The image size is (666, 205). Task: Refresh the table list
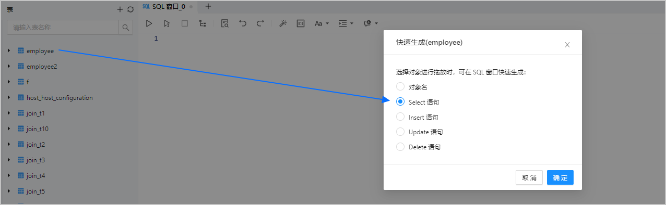(130, 9)
